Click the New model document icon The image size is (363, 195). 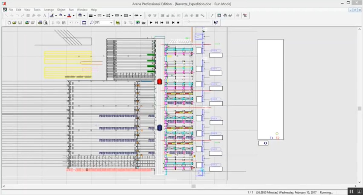pos(9,22)
